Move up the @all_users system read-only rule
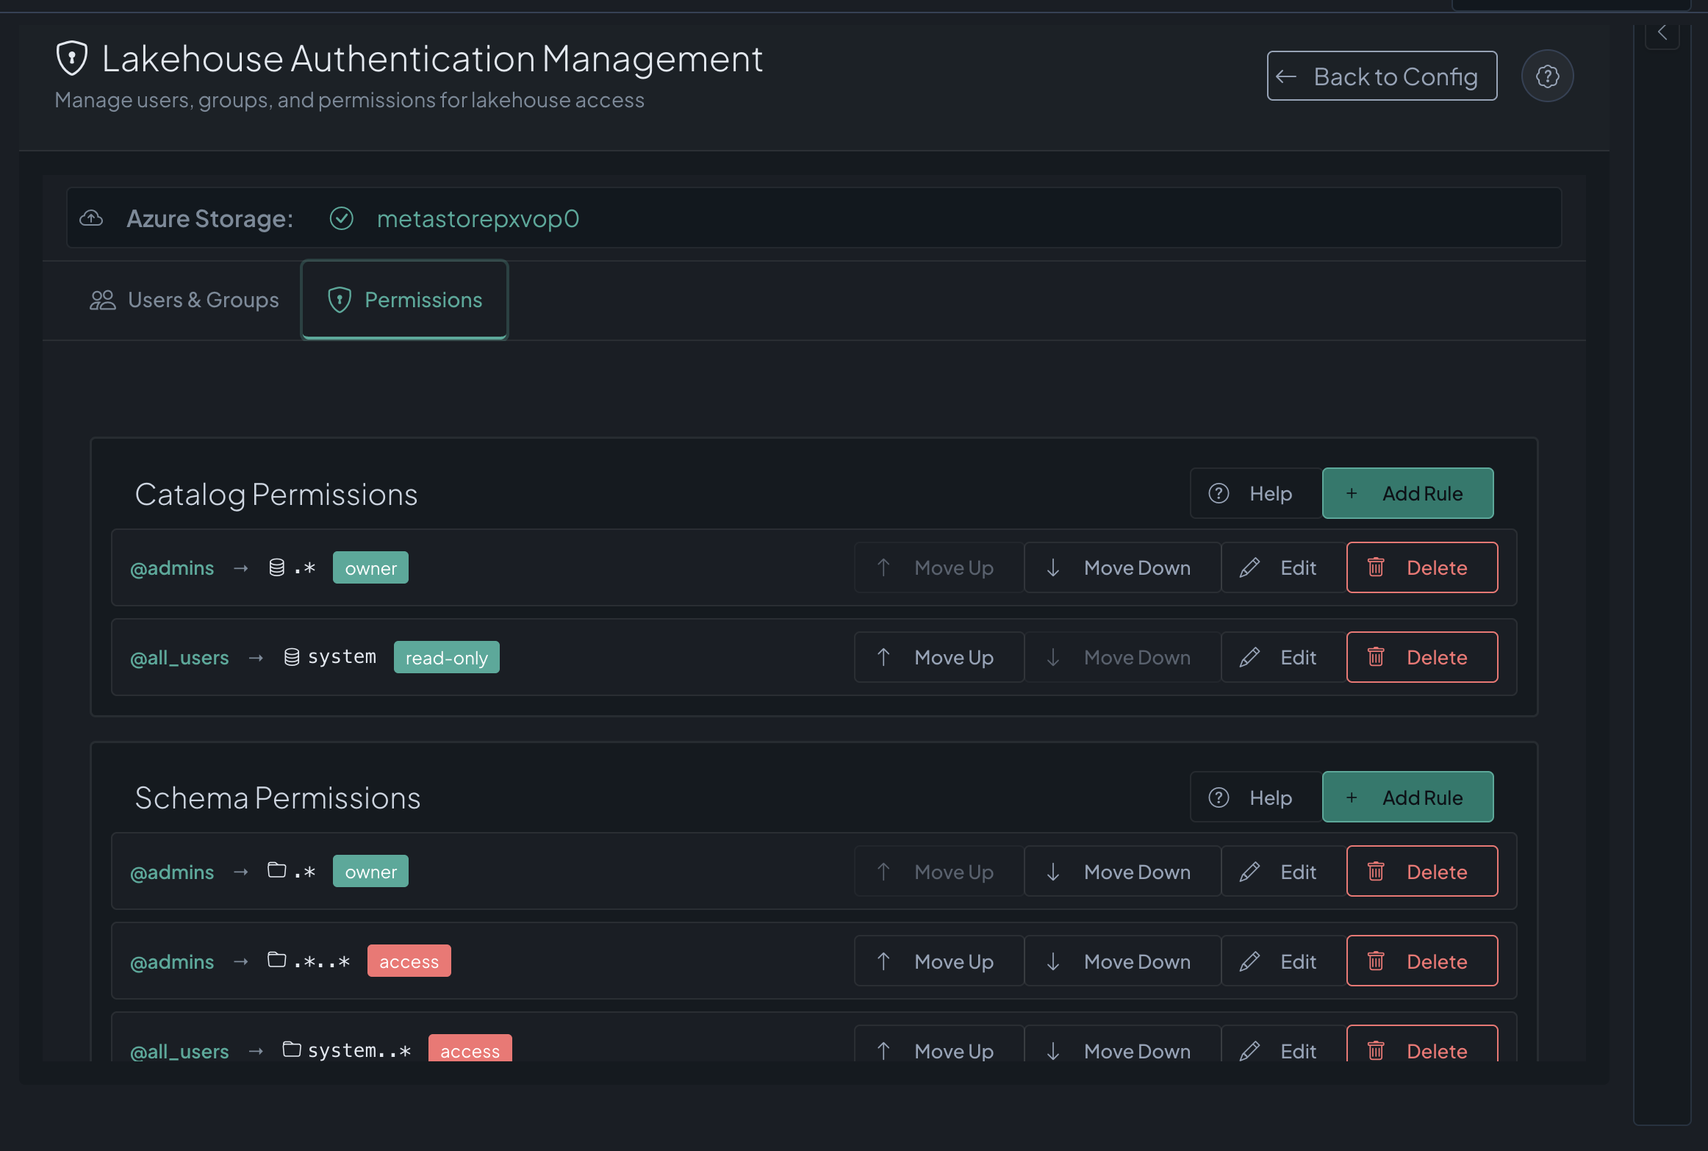This screenshot has width=1708, height=1151. pyautogui.click(x=939, y=657)
